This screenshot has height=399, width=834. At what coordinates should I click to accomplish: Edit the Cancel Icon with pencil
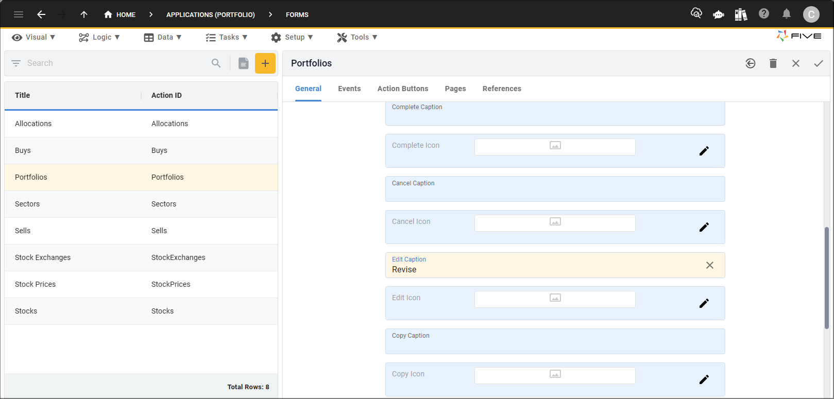point(704,227)
